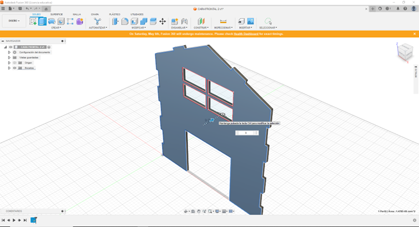Click the Look At icon
Viewport: 419px width, 227px height.
(193, 212)
